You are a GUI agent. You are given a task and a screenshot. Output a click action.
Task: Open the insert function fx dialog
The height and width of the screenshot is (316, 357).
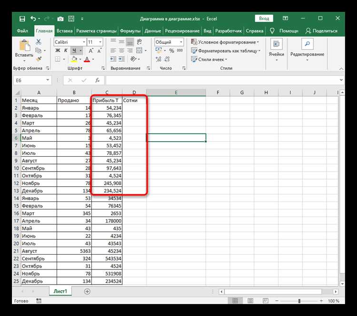pos(98,80)
